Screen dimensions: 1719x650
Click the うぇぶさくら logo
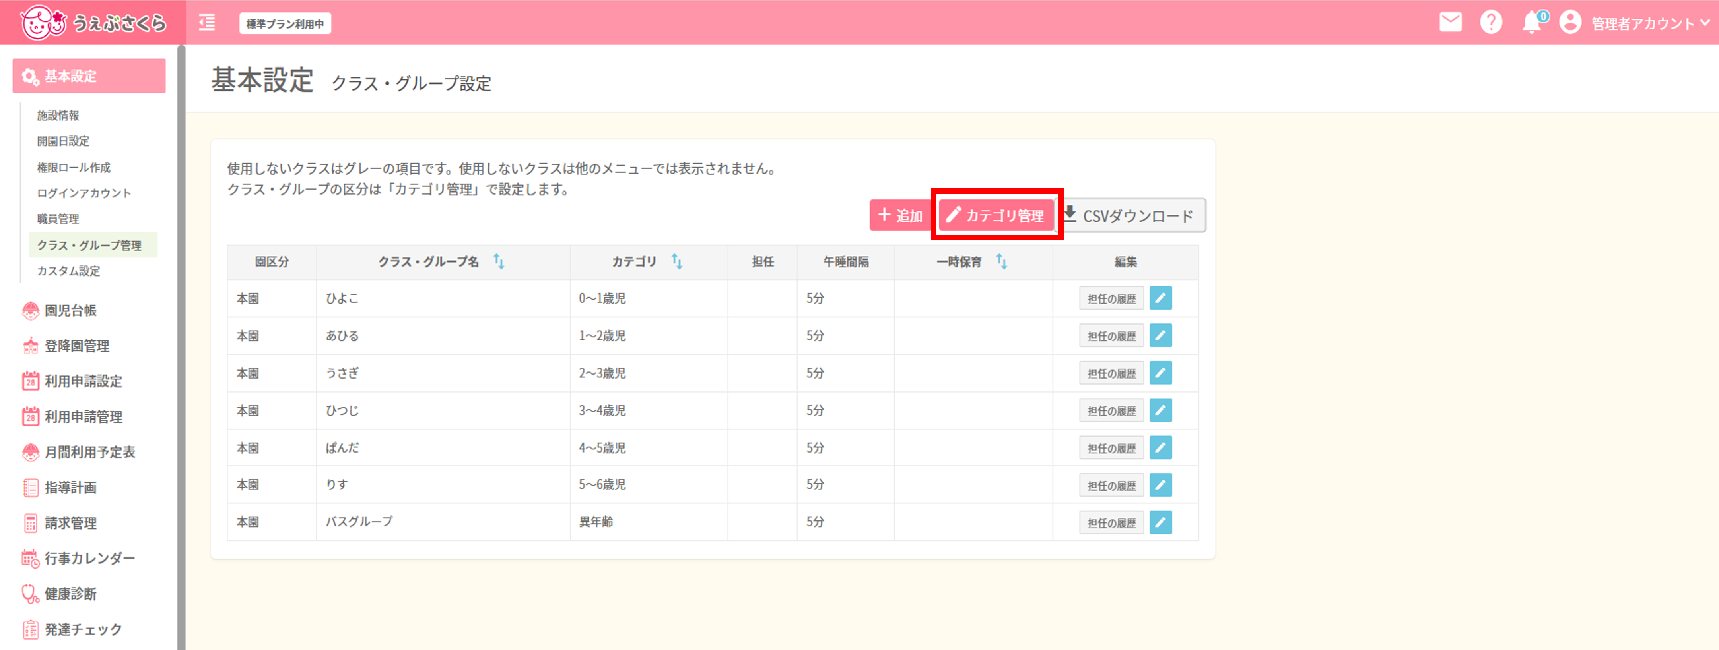click(x=93, y=23)
